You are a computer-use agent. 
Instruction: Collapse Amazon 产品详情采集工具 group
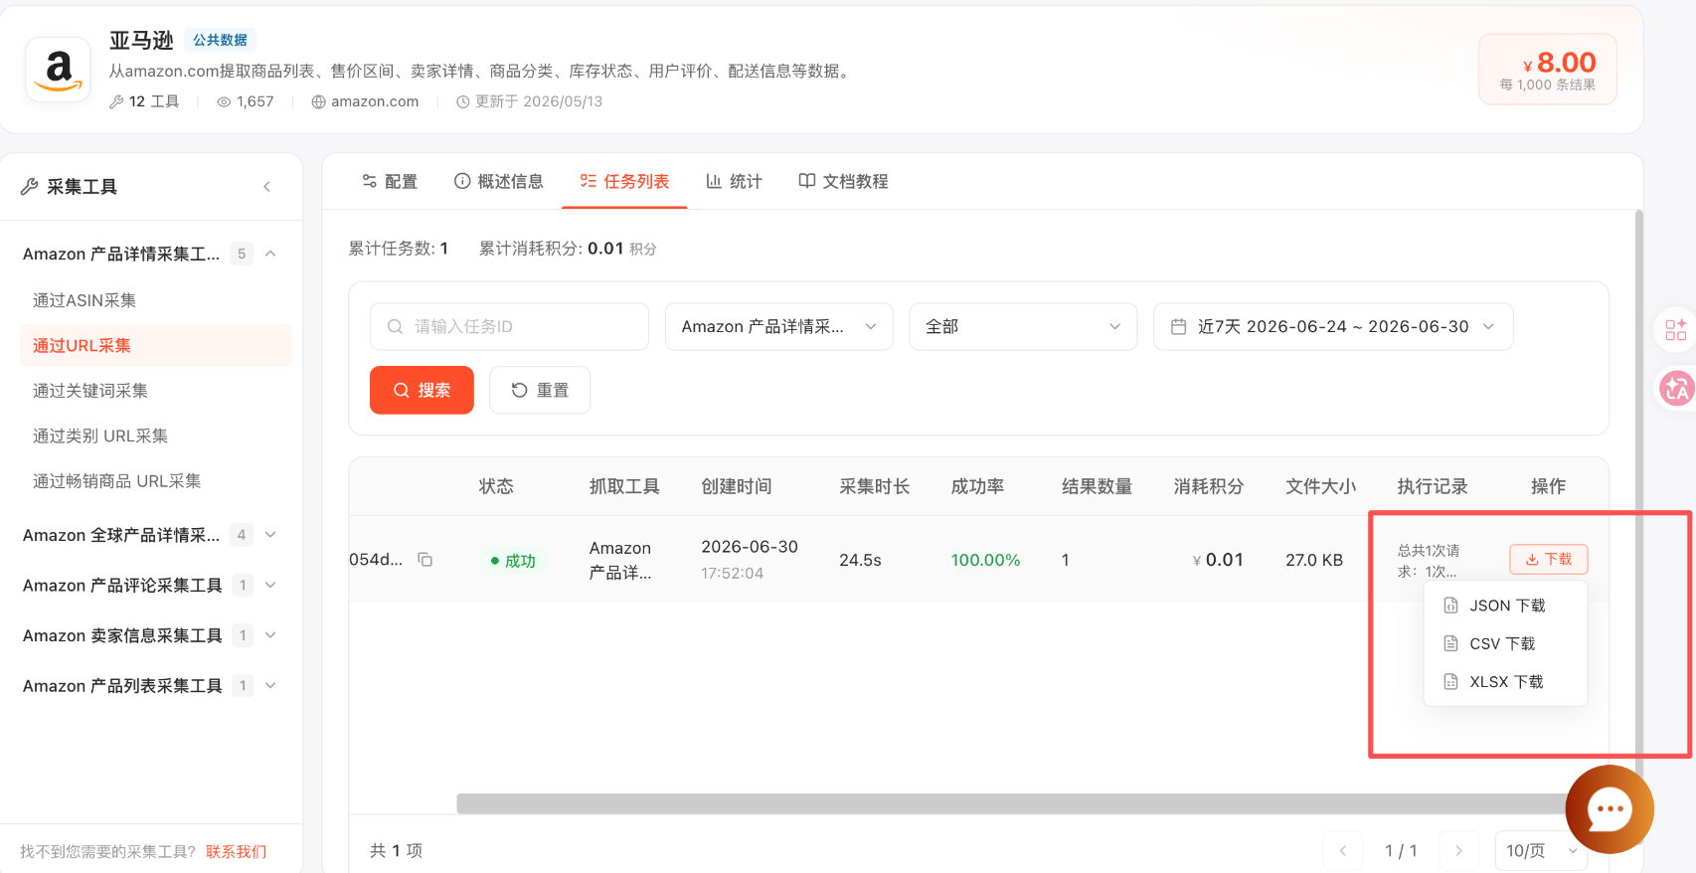(270, 254)
